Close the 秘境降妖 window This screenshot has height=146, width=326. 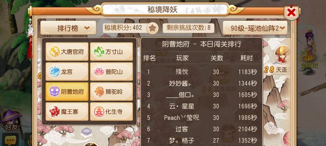(292, 13)
